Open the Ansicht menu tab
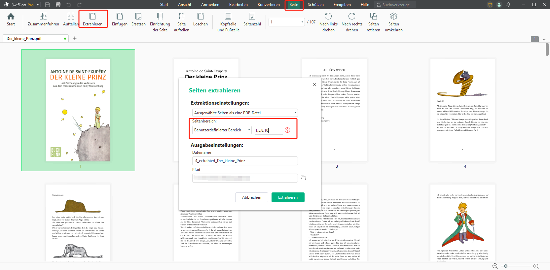550x270 pixels. (185, 5)
